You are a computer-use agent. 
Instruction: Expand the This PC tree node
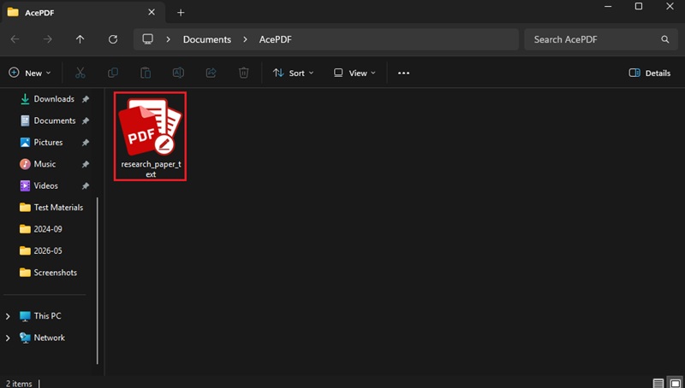(x=8, y=316)
